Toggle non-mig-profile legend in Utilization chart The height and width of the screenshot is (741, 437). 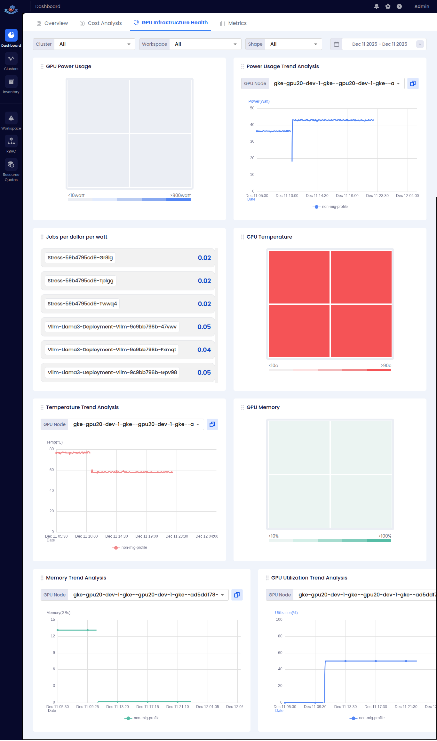pos(367,718)
